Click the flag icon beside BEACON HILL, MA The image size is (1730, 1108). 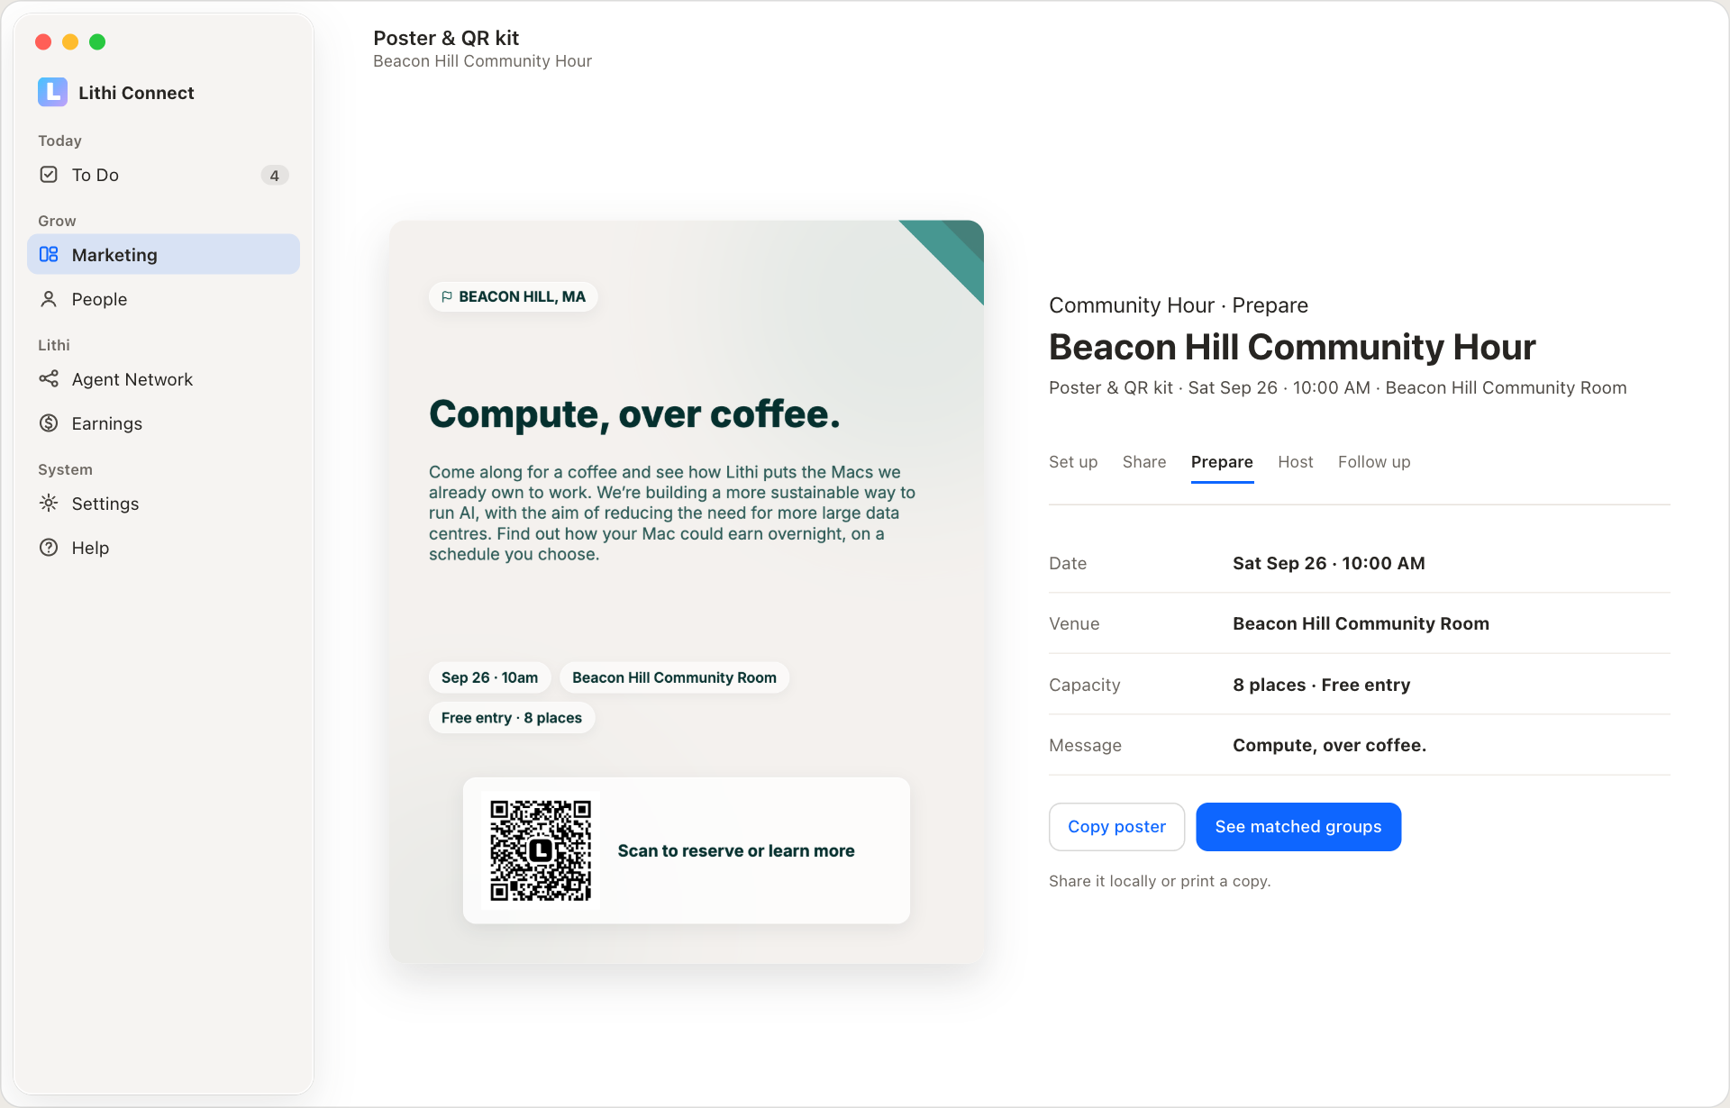coord(447,296)
